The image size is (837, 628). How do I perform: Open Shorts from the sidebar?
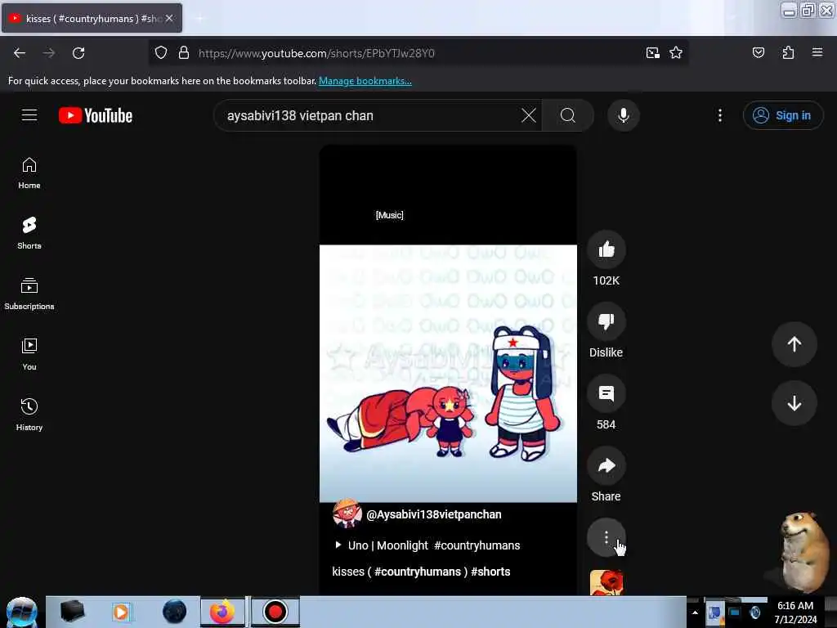click(29, 234)
